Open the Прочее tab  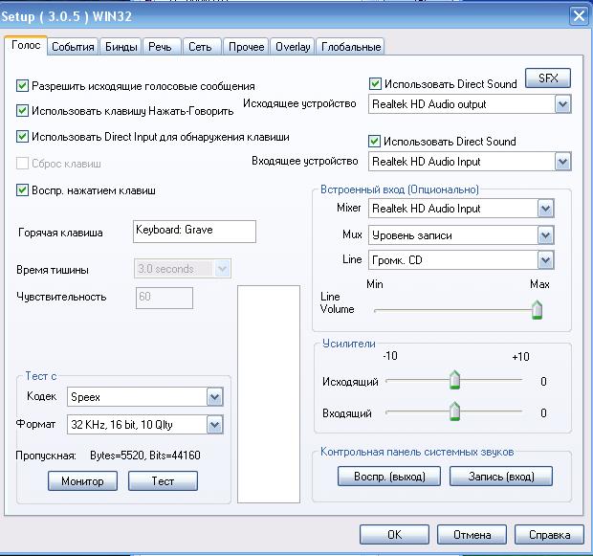(246, 47)
